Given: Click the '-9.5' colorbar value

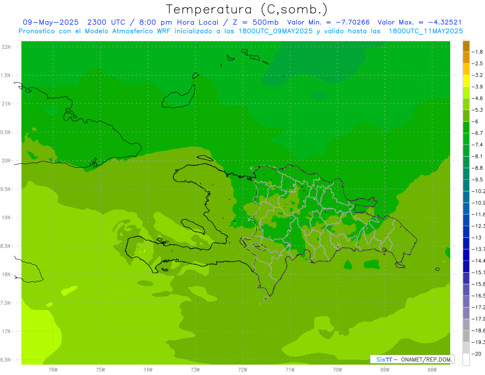Looking at the screenshot, I should [x=477, y=179].
